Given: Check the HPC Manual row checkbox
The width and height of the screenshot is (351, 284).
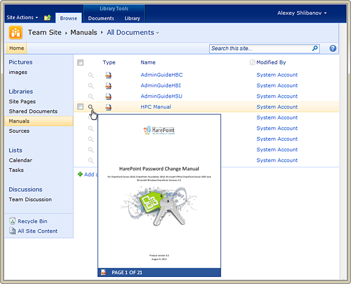Looking at the screenshot, I should pos(81,107).
